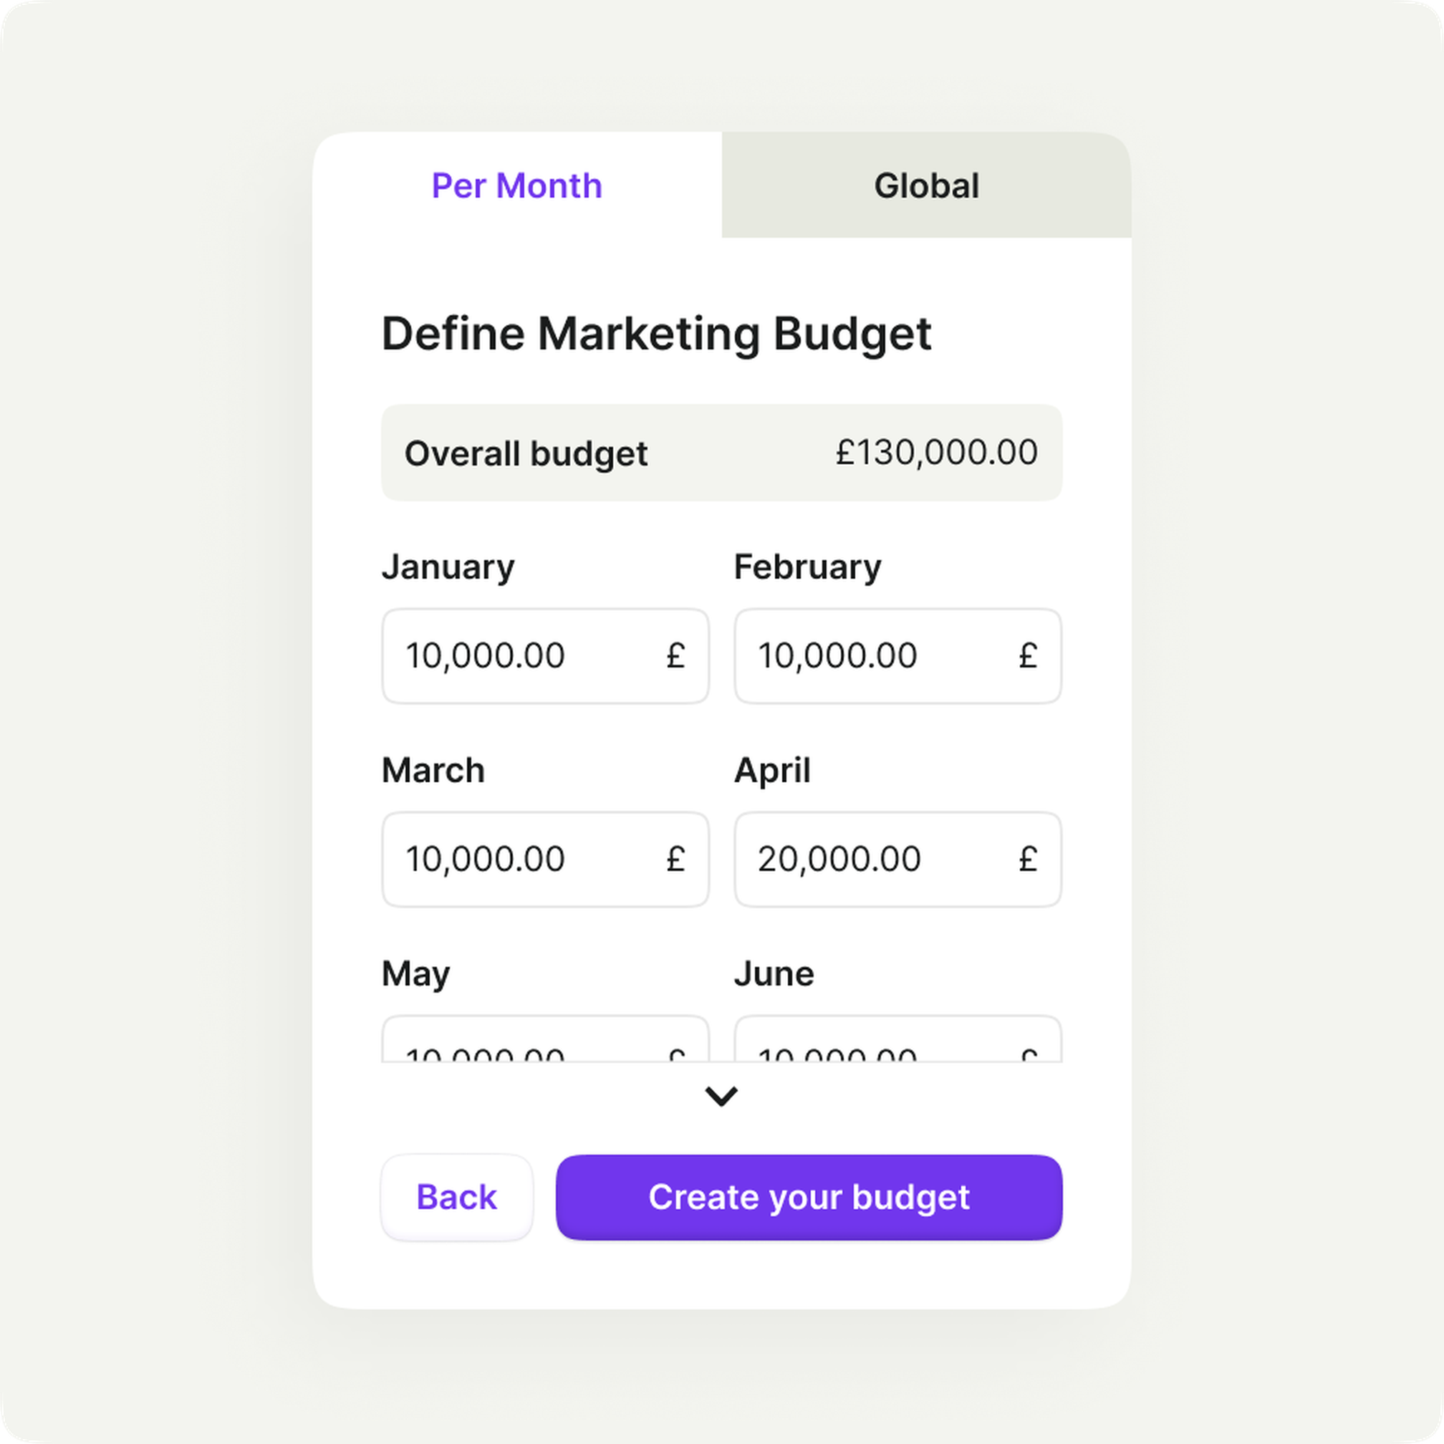Click the pound symbol in March field
1444x1444 pixels.
tap(675, 860)
